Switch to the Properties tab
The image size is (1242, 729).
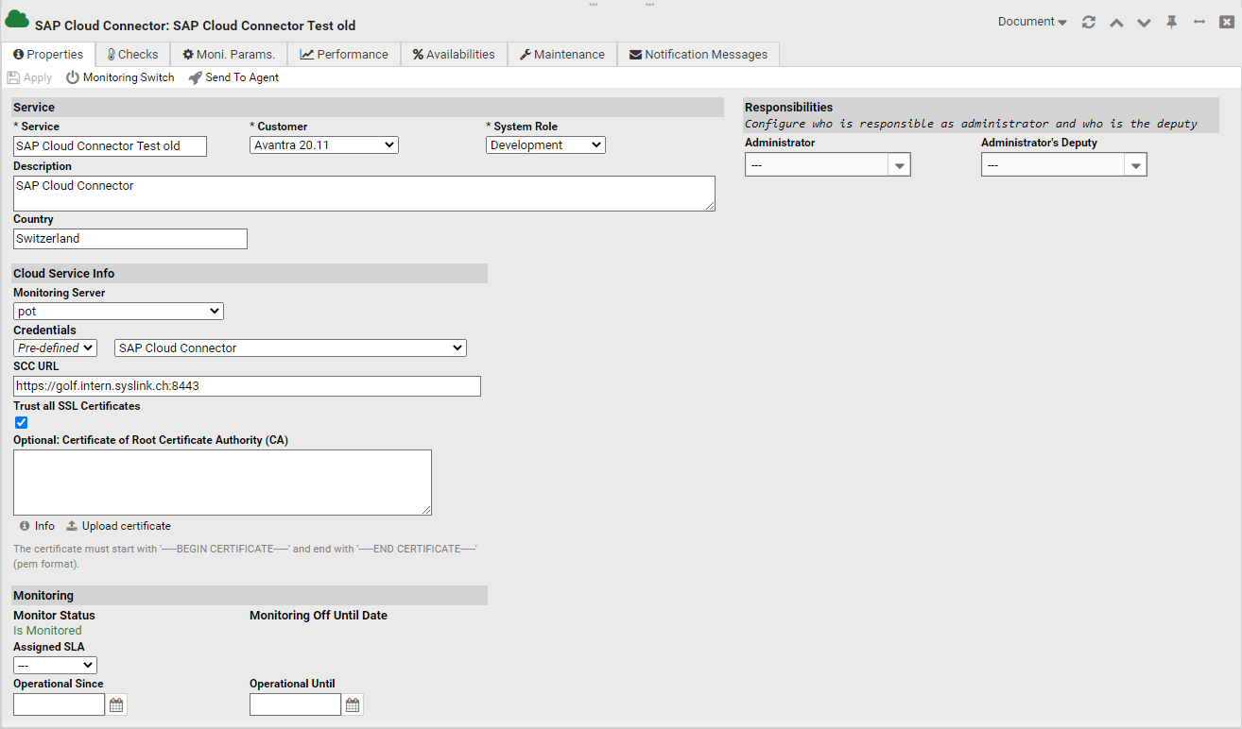tap(48, 55)
